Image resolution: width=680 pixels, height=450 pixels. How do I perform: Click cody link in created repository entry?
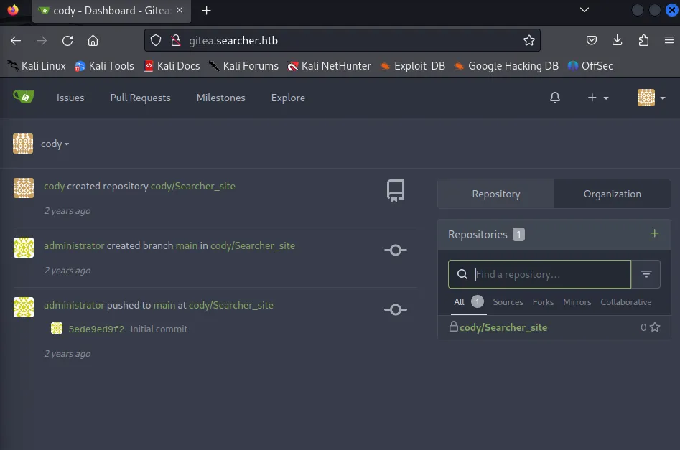point(54,186)
